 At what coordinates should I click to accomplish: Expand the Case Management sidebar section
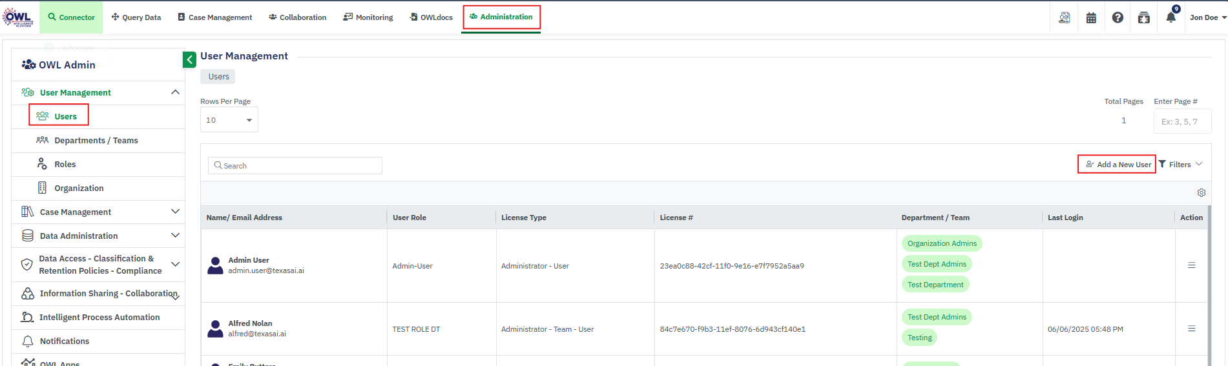tap(175, 212)
